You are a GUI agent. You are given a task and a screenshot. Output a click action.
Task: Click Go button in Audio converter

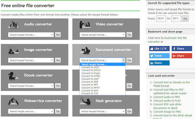(58, 35)
